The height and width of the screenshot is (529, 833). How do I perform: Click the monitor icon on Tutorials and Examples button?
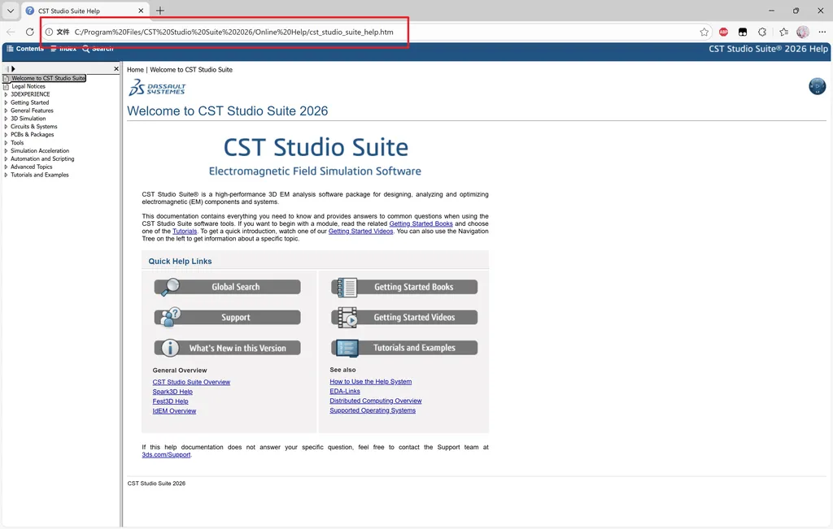coord(347,348)
